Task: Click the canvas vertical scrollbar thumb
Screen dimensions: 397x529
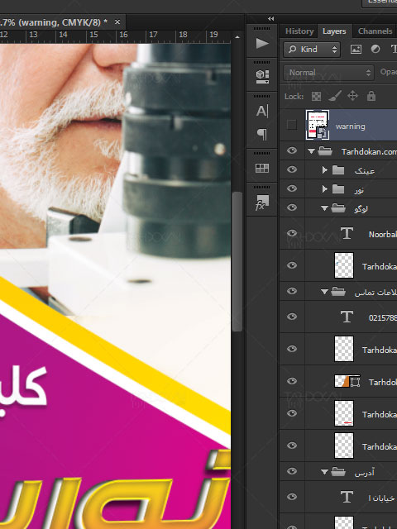Action: 237,261
